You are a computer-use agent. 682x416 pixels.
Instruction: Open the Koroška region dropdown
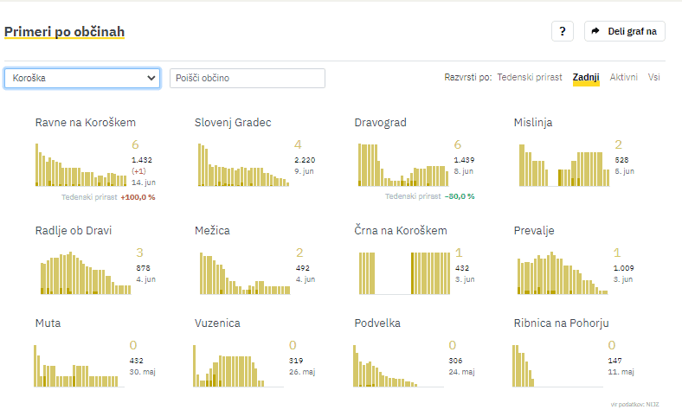coord(82,78)
